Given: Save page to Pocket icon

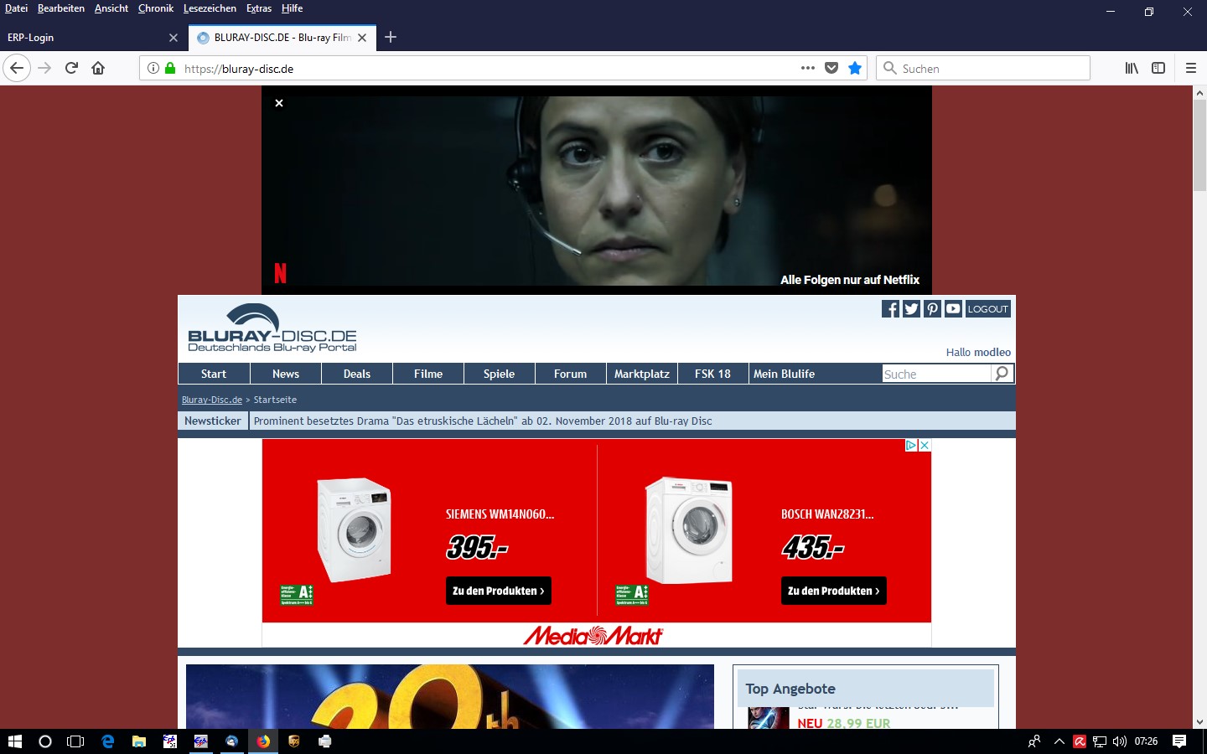Looking at the screenshot, I should tap(831, 68).
